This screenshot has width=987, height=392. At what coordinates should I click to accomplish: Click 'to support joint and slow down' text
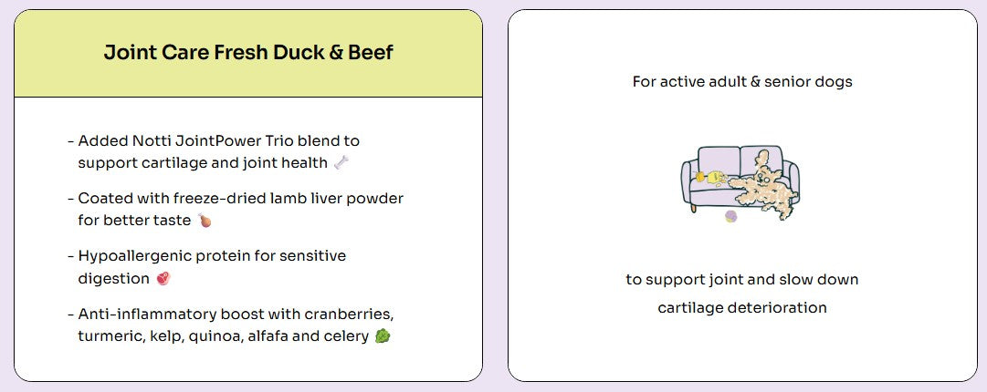click(x=742, y=280)
